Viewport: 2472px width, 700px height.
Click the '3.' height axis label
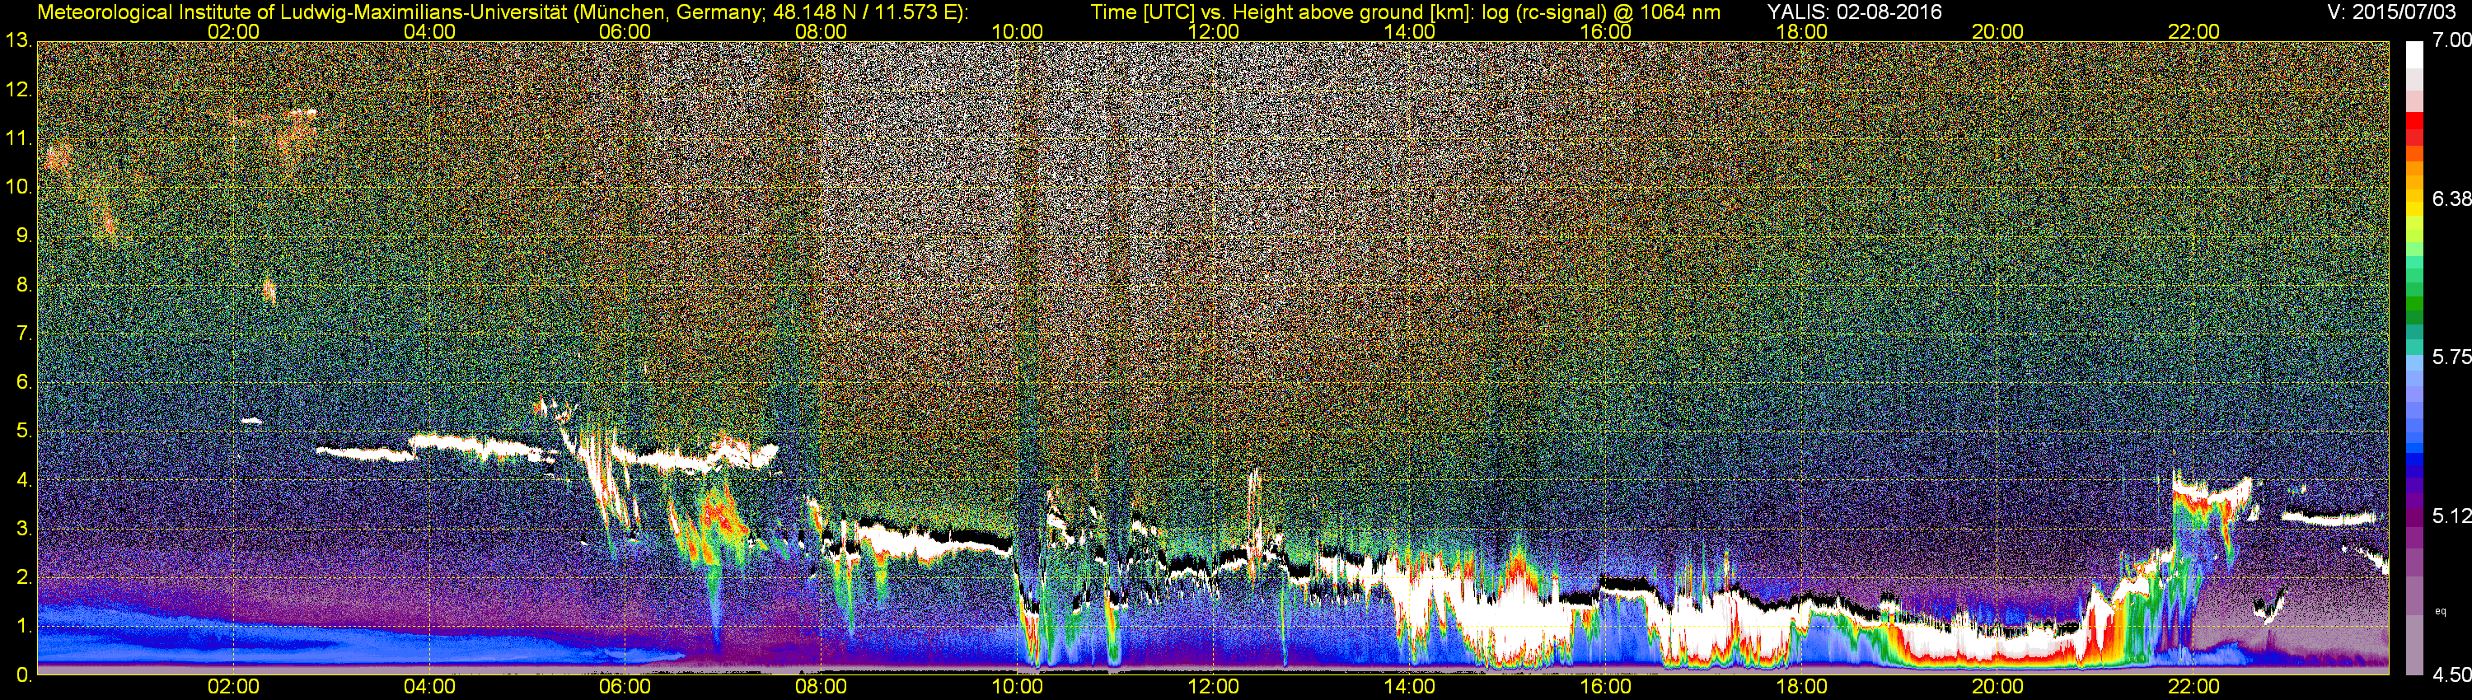[x=23, y=529]
